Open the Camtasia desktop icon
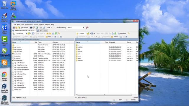 tap(4, 41)
